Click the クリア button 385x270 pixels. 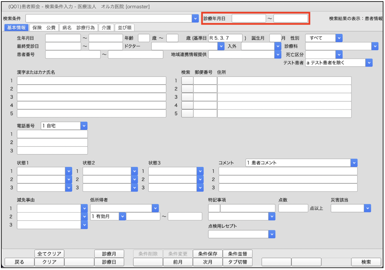pyautogui.click(x=49, y=262)
